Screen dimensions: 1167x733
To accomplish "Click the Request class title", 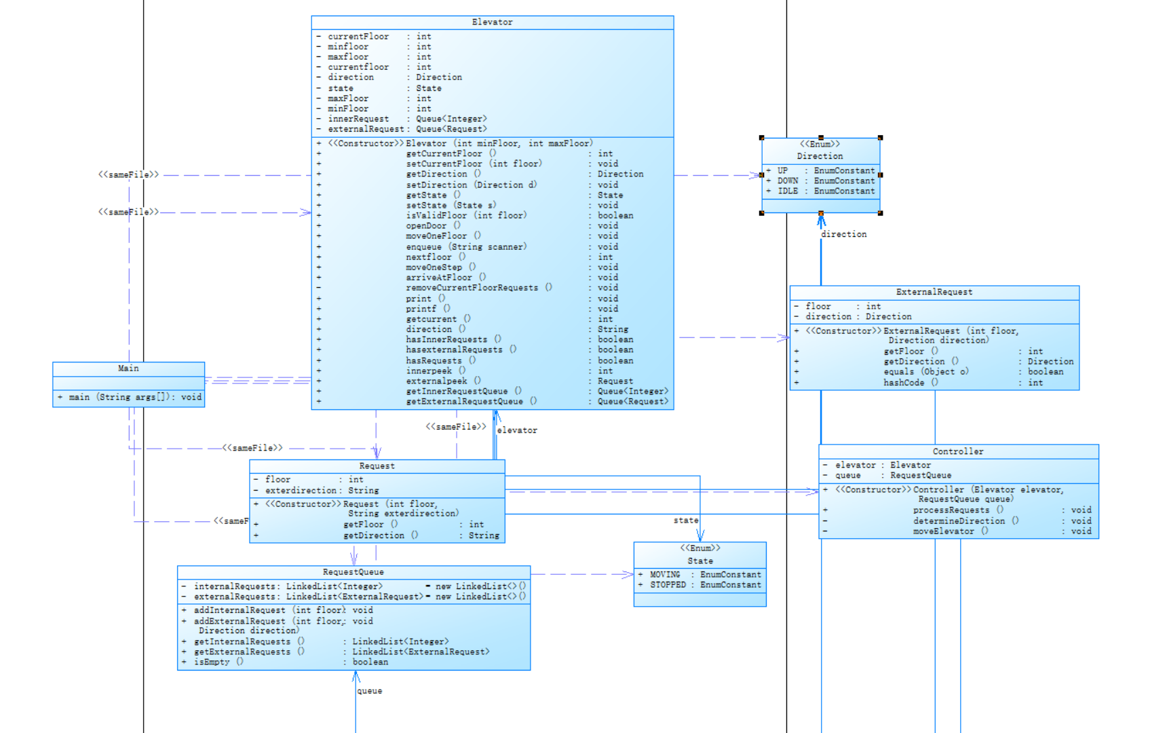I will tap(377, 466).
